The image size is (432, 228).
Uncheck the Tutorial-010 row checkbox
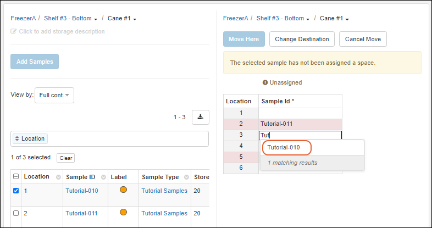[16, 191]
